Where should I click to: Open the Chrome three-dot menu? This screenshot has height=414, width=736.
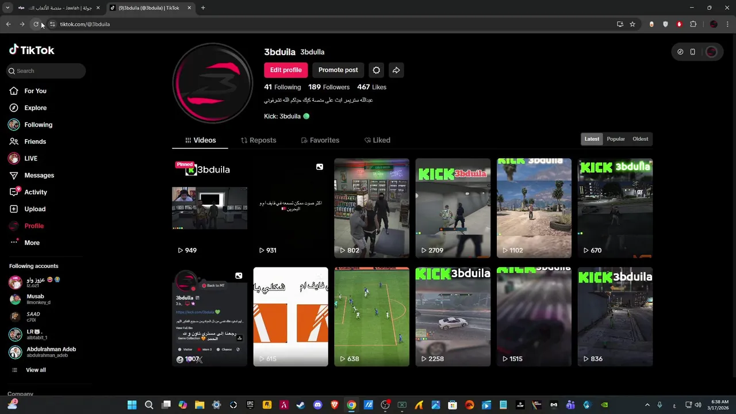click(x=728, y=24)
